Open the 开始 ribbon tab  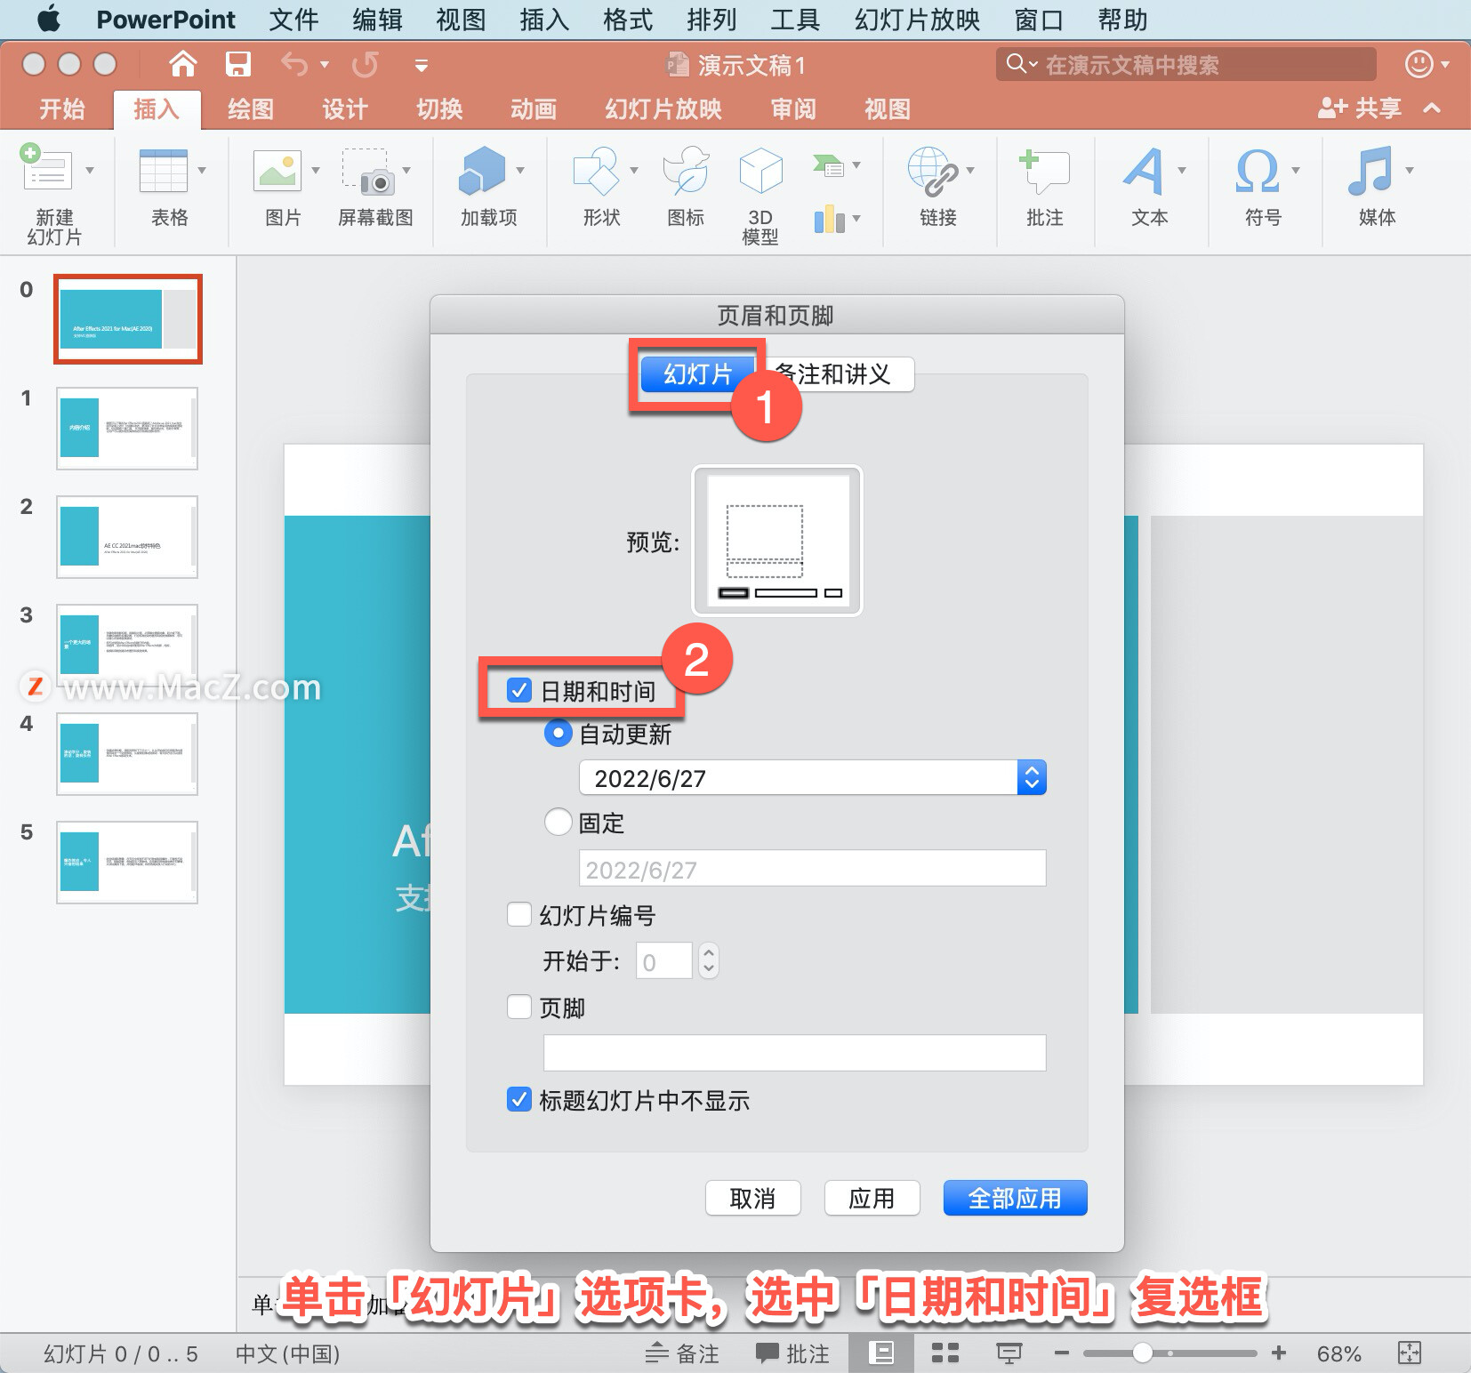[x=62, y=108]
